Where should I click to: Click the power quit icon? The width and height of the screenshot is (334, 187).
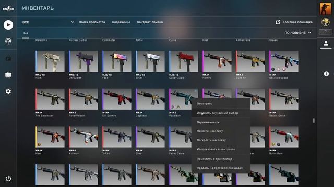click(8, 179)
